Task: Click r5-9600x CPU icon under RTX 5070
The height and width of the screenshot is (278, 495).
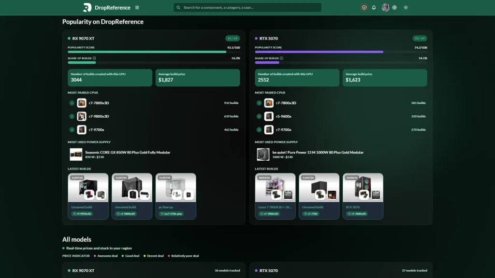Action: click(x=269, y=116)
